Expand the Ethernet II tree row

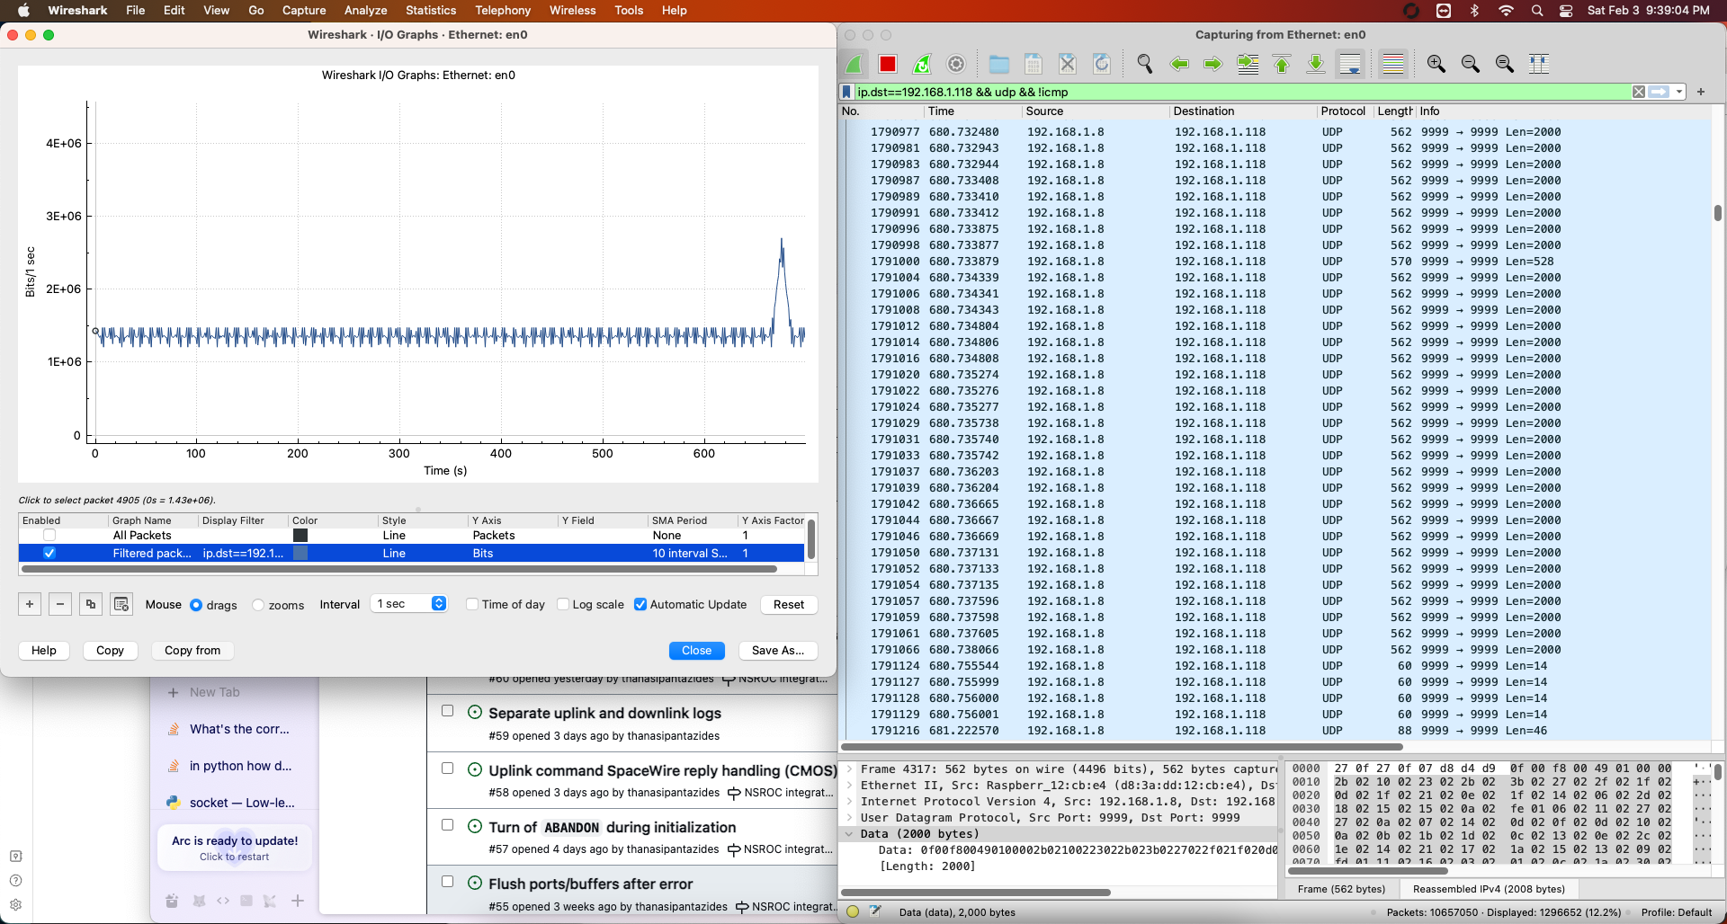coord(849,786)
